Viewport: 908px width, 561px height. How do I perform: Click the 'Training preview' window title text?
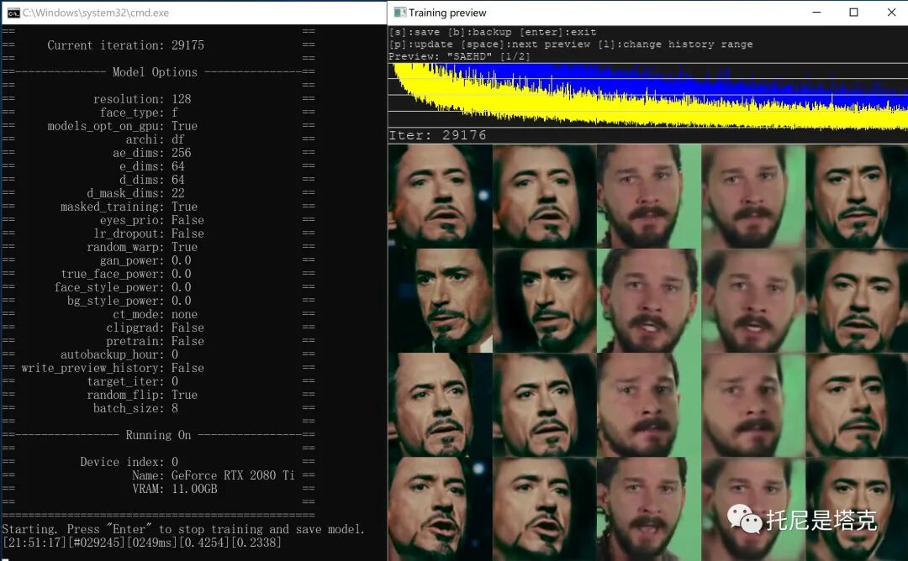447,13
